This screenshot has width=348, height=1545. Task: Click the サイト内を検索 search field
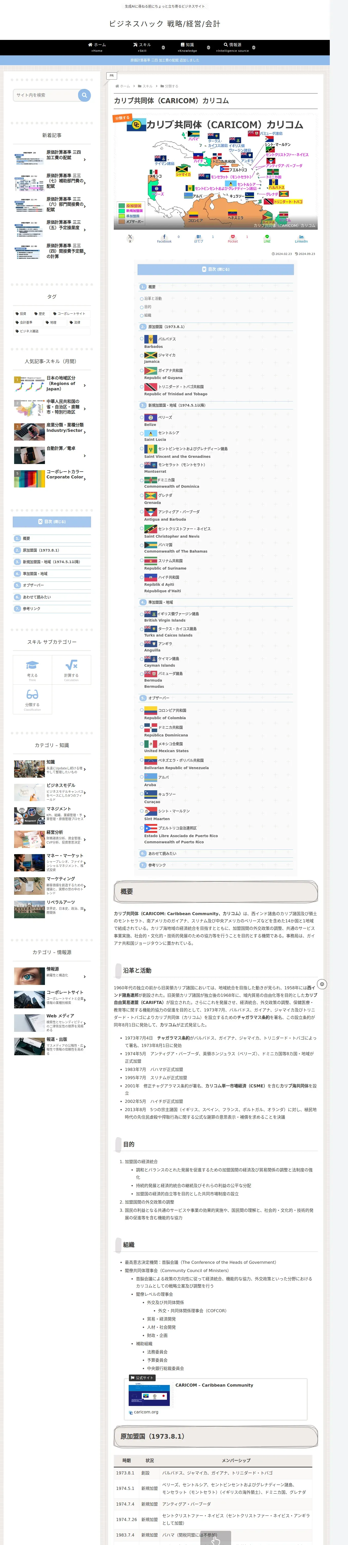(x=46, y=95)
